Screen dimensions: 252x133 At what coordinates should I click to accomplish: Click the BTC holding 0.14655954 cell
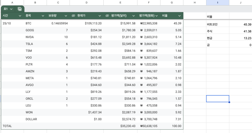(58, 23)
